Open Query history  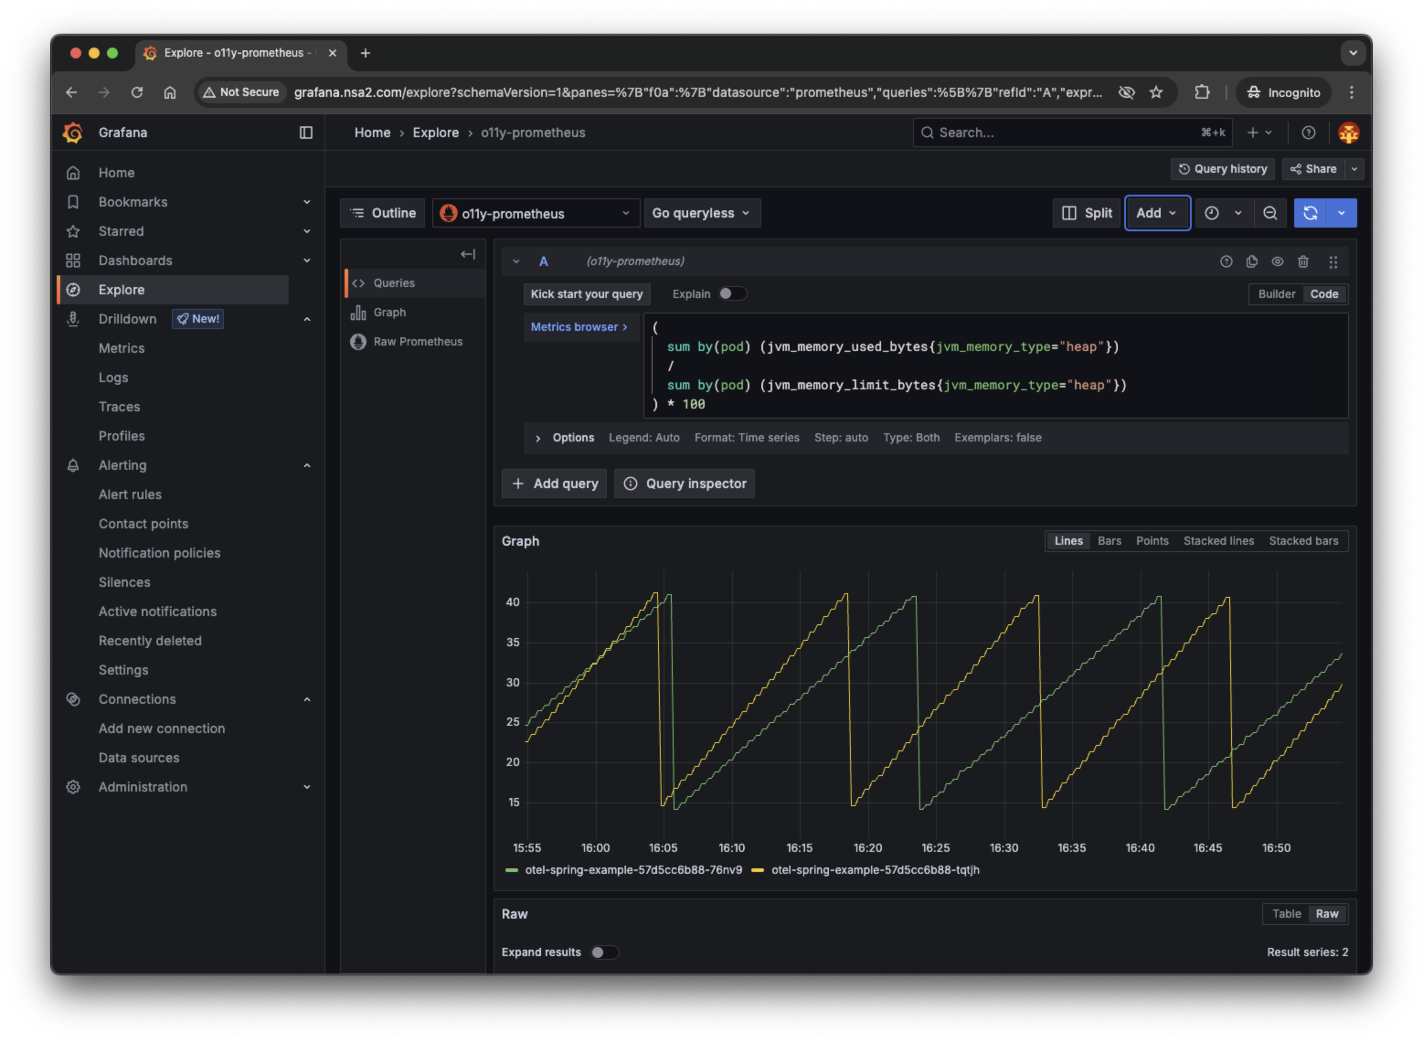point(1222,169)
